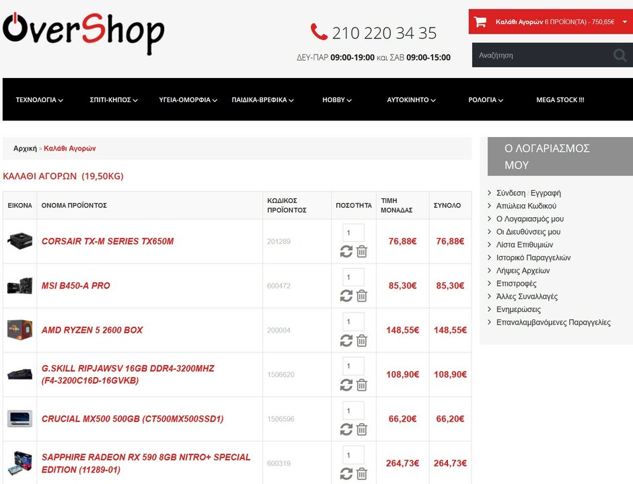Open MSI motherboard thumbnail
Image resolution: width=633 pixels, height=484 pixels.
20,286
